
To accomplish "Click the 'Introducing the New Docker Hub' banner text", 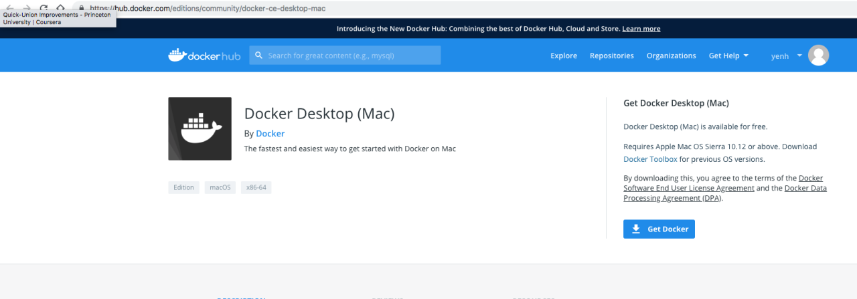I will point(478,29).
